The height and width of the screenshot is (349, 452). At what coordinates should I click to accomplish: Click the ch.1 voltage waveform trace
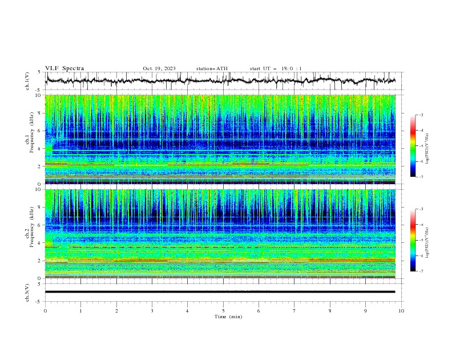220,80
